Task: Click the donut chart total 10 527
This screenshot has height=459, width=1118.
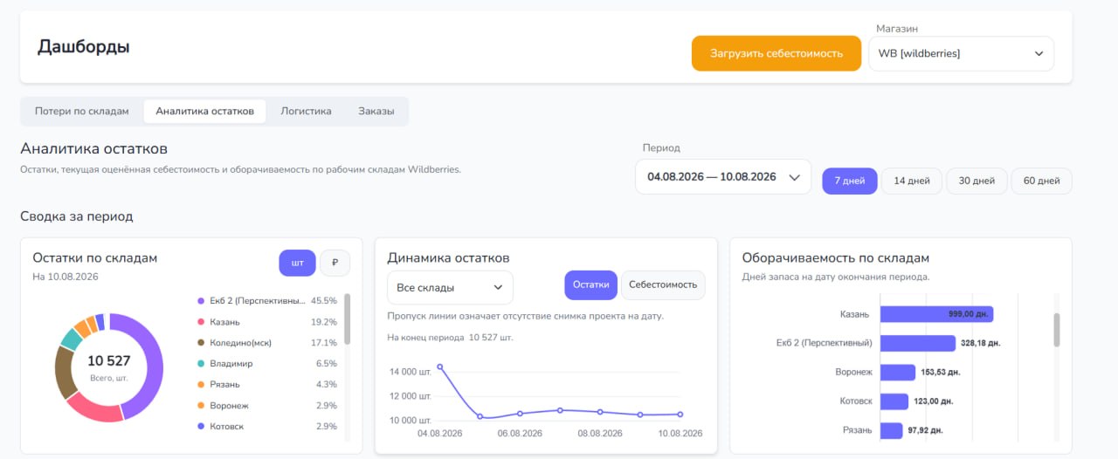Action: [x=109, y=361]
